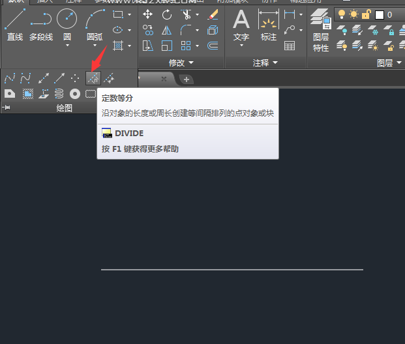Viewport: 405px width, 344px height.
Task: Click the Rectangle draw tool icon
Action: (x=118, y=14)
